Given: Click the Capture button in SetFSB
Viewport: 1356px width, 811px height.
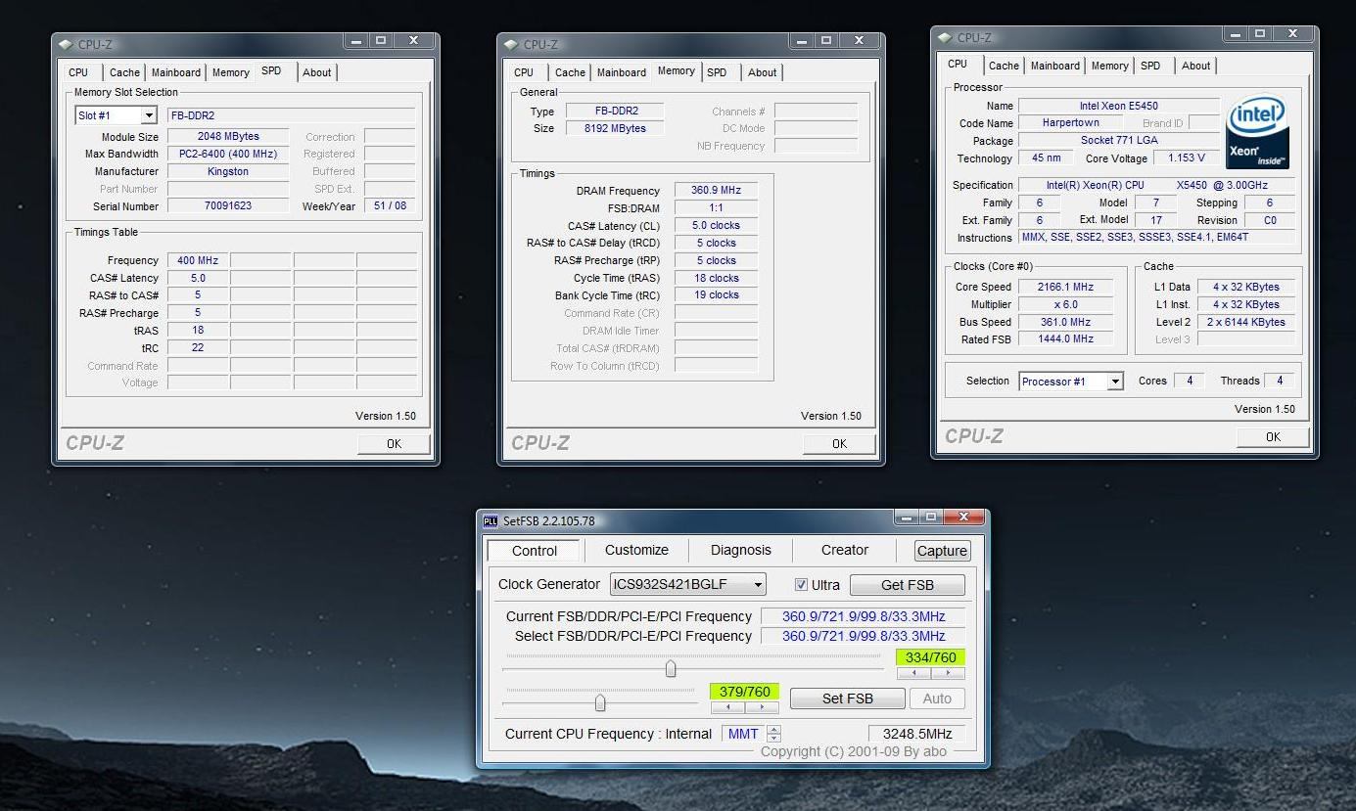Looking at the screenshot, I should [942, 551].
